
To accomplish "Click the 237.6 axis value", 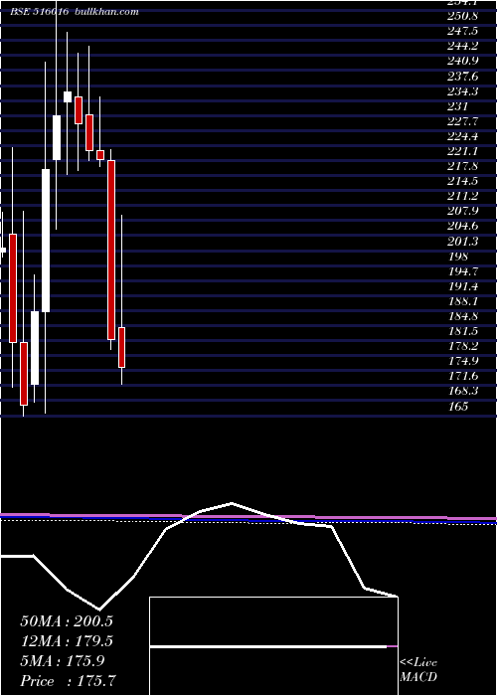I will pyautogui.click(x=463, y=77).
